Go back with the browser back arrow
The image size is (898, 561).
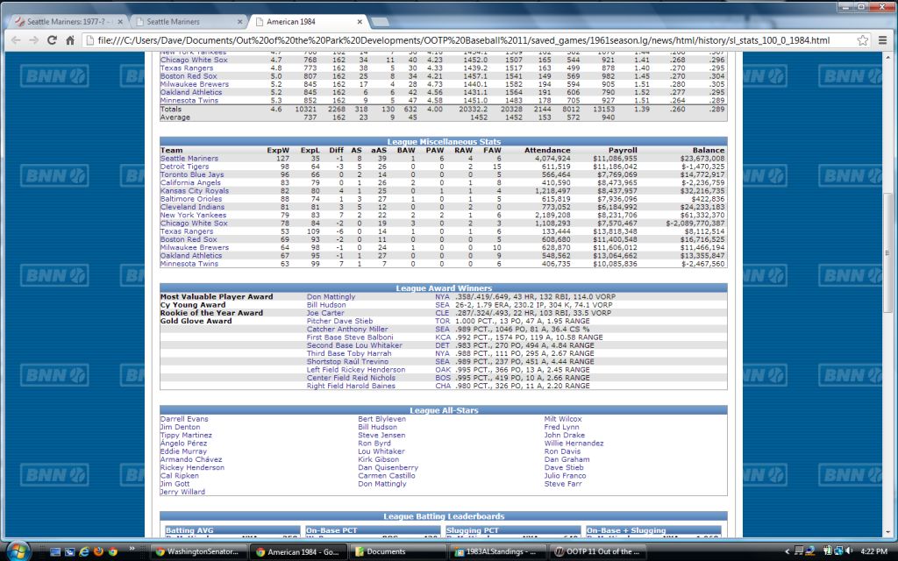tap(16, 40)
